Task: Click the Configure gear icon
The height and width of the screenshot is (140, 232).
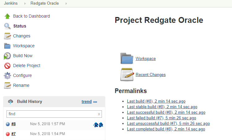Action: coord(7,75)
